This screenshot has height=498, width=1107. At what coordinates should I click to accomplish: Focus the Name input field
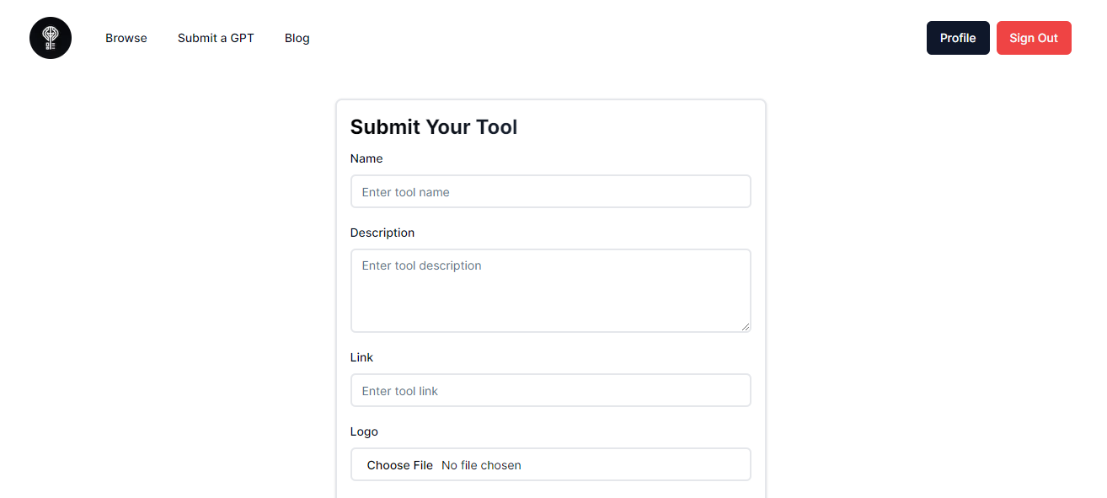point(550,191)
